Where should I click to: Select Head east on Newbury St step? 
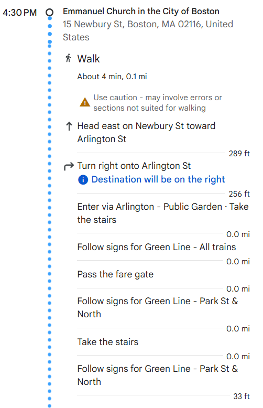click(x=146, y=133)
